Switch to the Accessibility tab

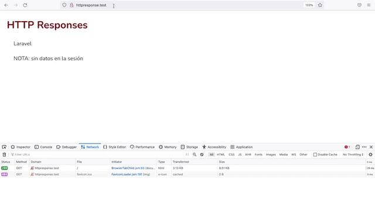point(214,147)
